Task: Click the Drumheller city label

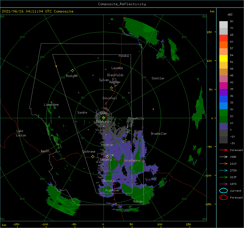Action: pos(159,134)
